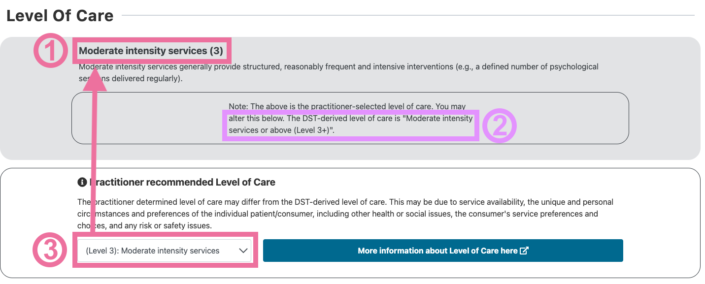Screen dimensions: 705x284
Task: Click 'sessions delivered regularly' text line
Action: click(x=131, y=78)
